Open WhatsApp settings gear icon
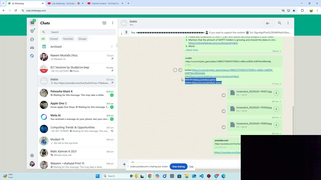321x180 pixels. click(32, 155)
